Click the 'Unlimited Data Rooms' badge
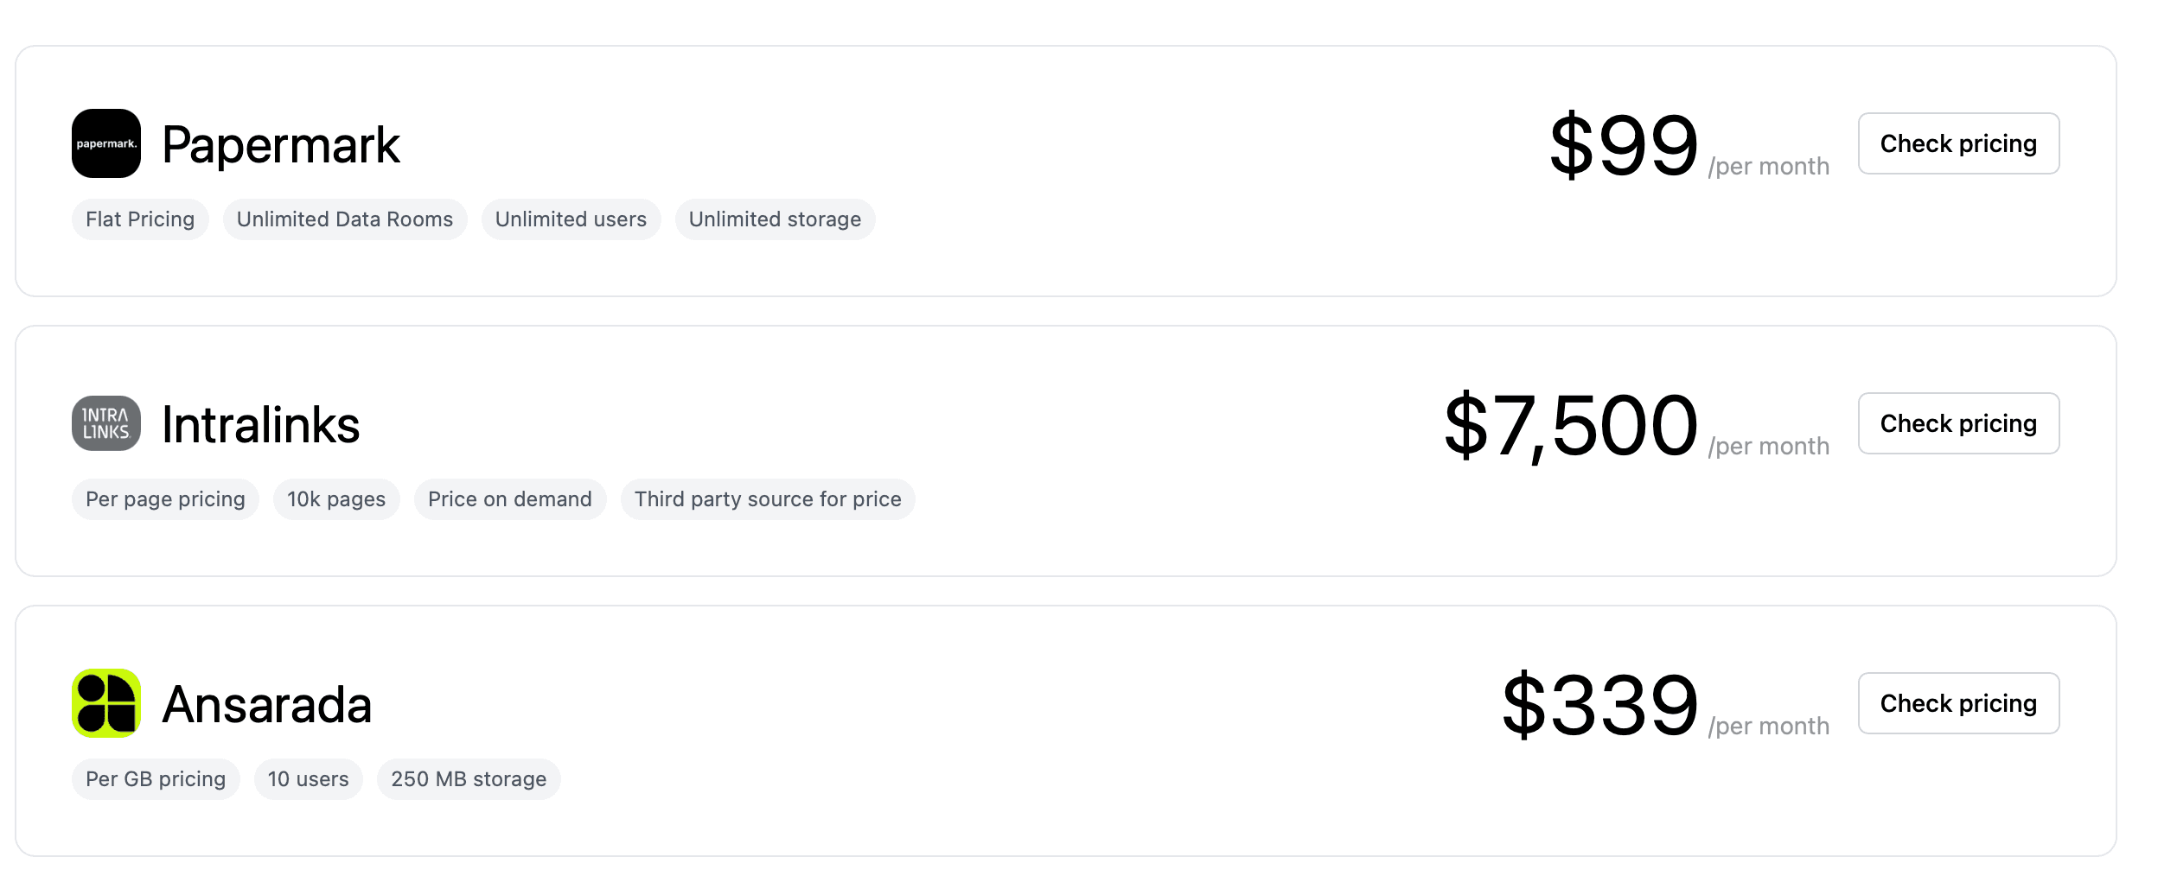This screenshot has height=876, width=2158. pos(344,219)
